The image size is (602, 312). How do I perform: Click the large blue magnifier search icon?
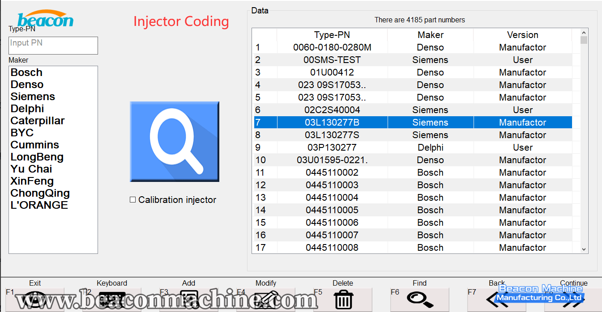coord(175,141)
